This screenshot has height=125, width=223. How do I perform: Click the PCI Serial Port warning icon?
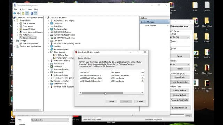[x=54, y=55]
